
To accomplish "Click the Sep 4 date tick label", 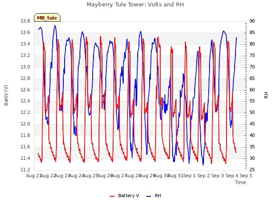I will [232, 176].
